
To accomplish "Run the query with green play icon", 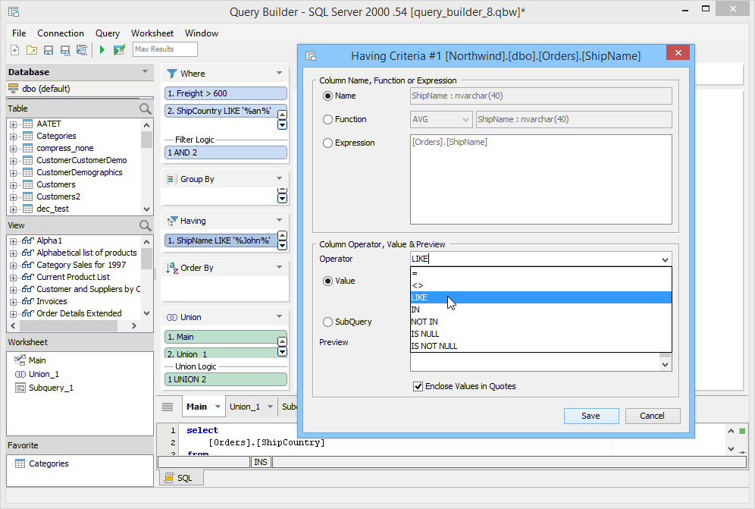I will [102, 49].
